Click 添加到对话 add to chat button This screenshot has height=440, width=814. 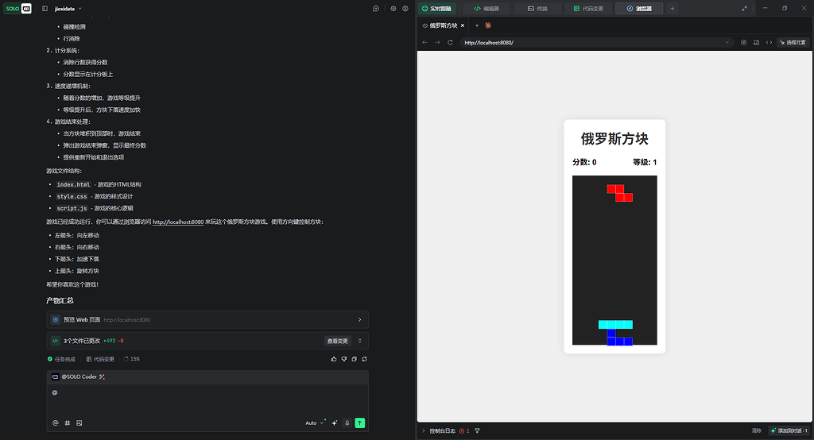(789, 430)
